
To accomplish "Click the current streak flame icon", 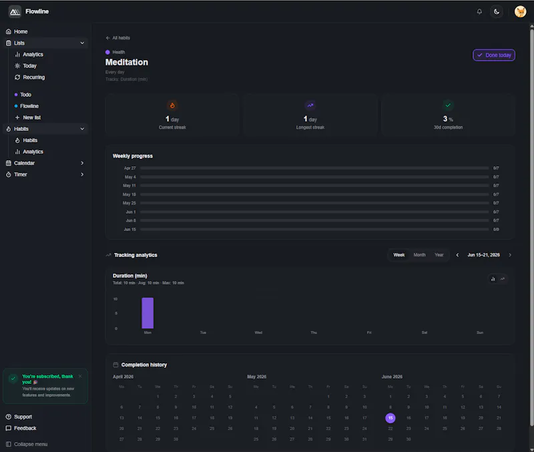I will pos(172,105).
